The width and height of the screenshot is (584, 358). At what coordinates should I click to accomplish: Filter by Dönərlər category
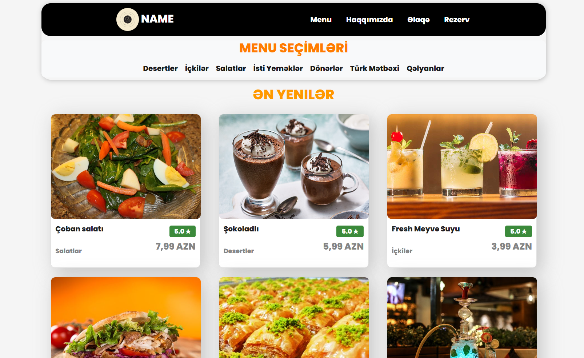click(x=327, y=68)
